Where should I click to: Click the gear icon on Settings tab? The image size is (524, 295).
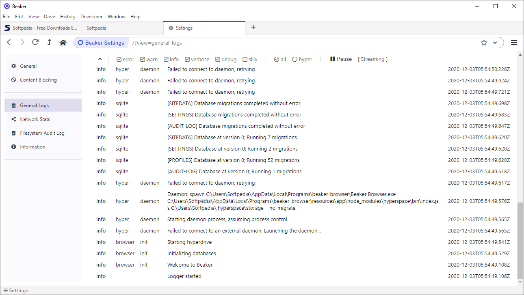(171, 28)
